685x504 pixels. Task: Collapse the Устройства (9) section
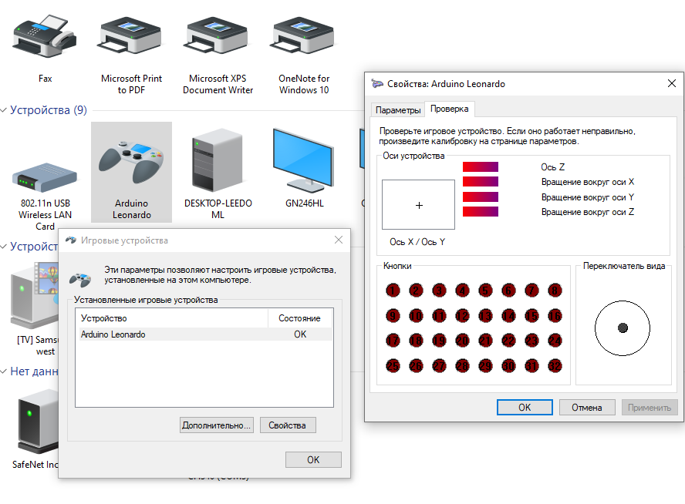[5, 110]
